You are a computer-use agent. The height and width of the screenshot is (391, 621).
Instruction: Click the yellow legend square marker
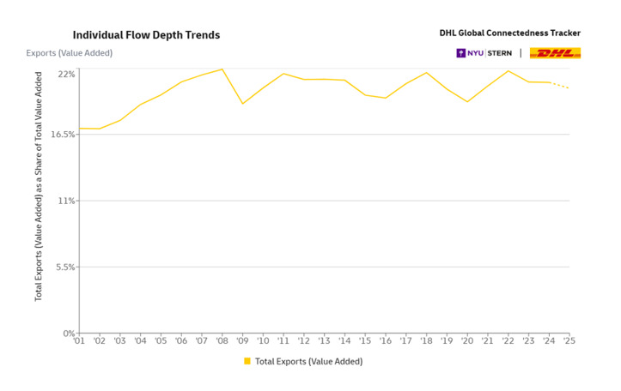(x=247, y=361)
